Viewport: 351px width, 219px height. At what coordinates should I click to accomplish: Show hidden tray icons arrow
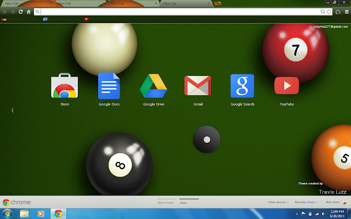(297, 214)
